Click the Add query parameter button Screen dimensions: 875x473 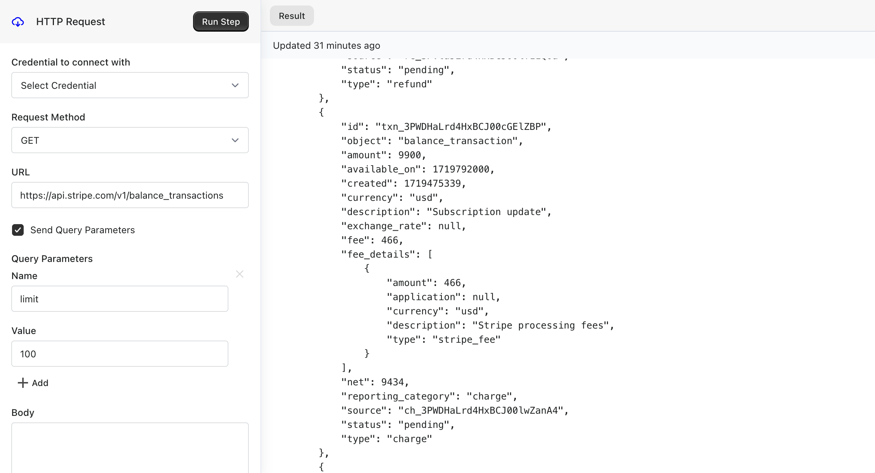tap(33, 383)
